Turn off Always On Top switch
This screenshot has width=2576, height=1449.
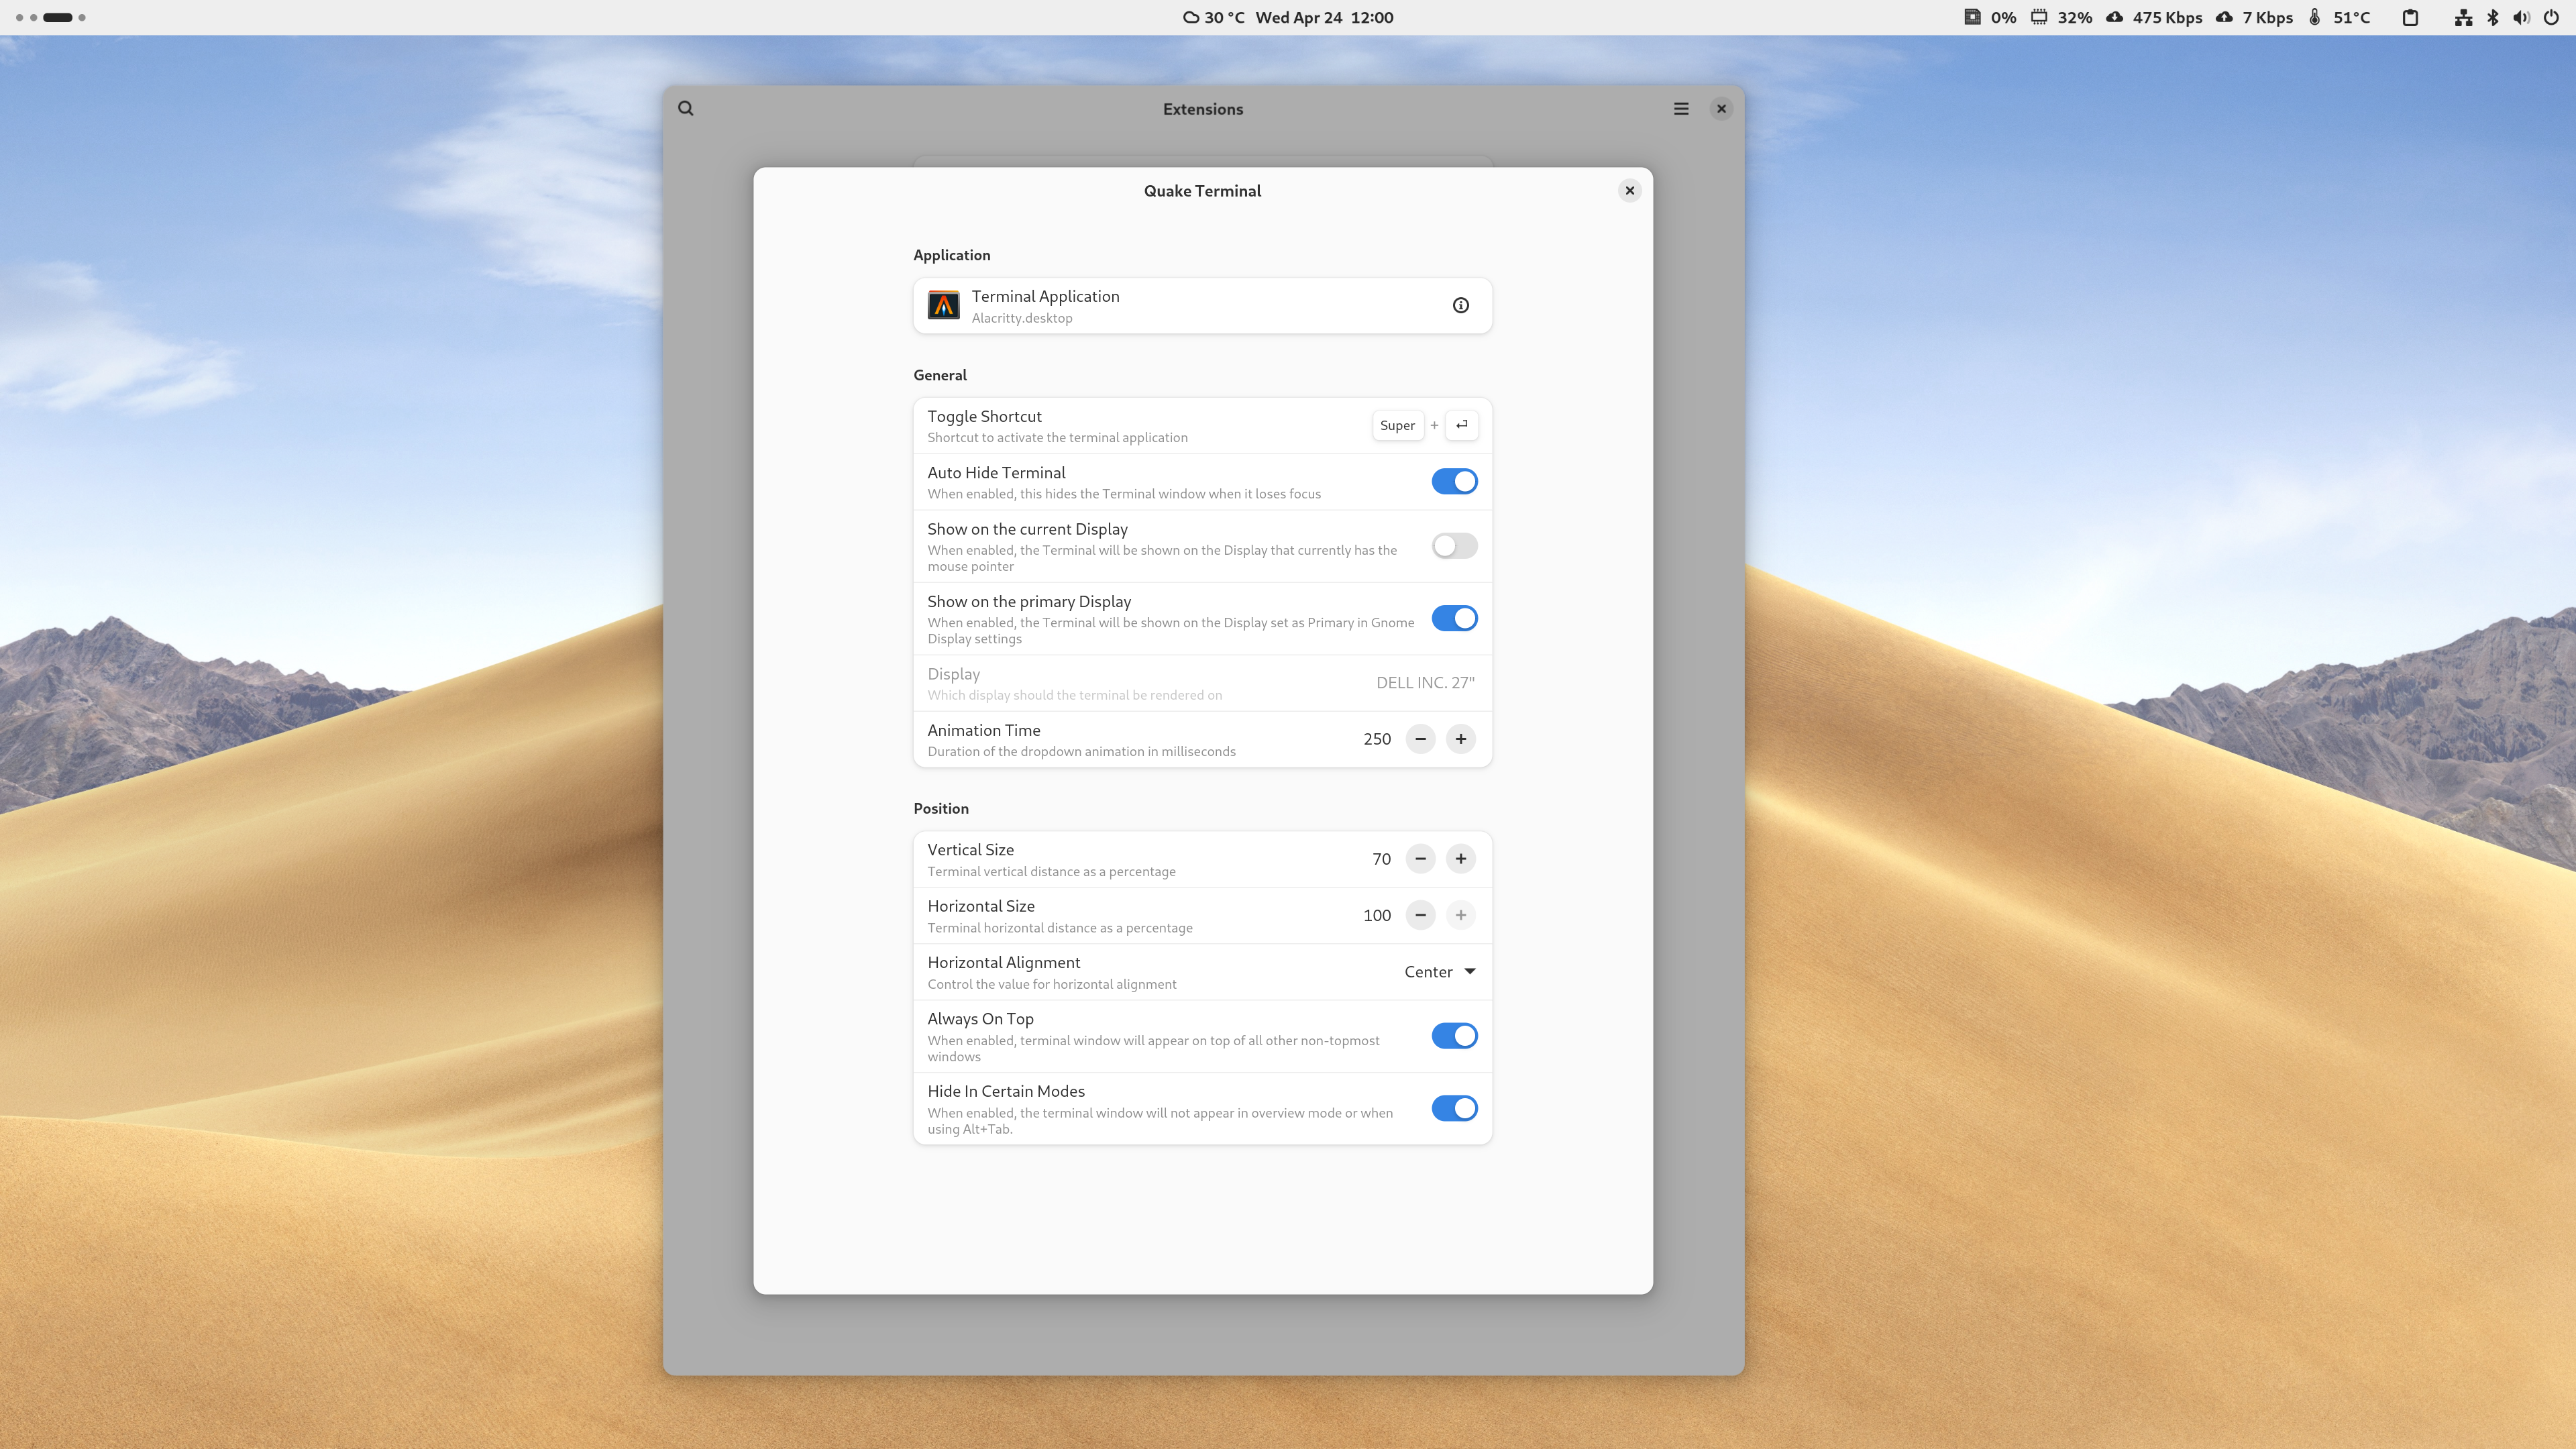[1454, 1036]
